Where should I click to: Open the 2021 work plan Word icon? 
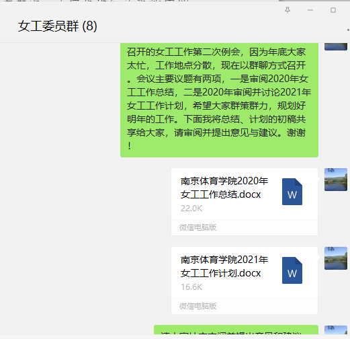[292, 270]
